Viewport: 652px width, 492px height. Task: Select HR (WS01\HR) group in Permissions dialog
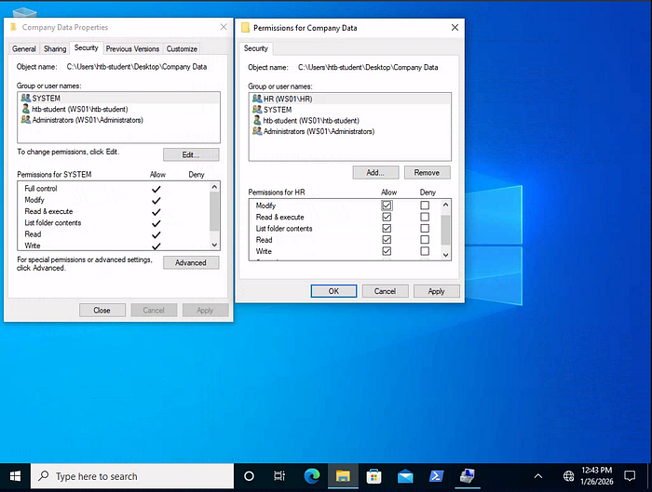click(x=349, y=99)
